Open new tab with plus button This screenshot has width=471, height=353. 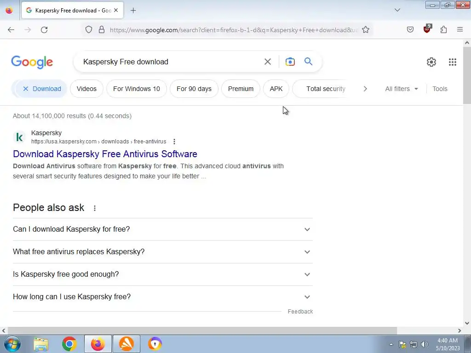[133, 11]
